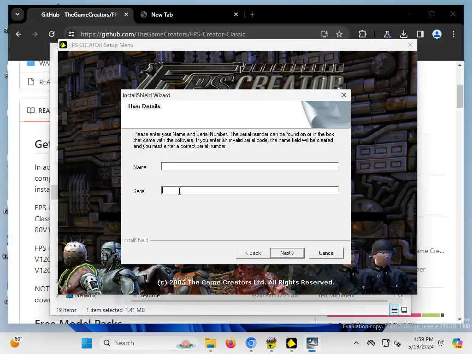
Task: Switch File Explorer to details view
Action: tap(394, 310)
